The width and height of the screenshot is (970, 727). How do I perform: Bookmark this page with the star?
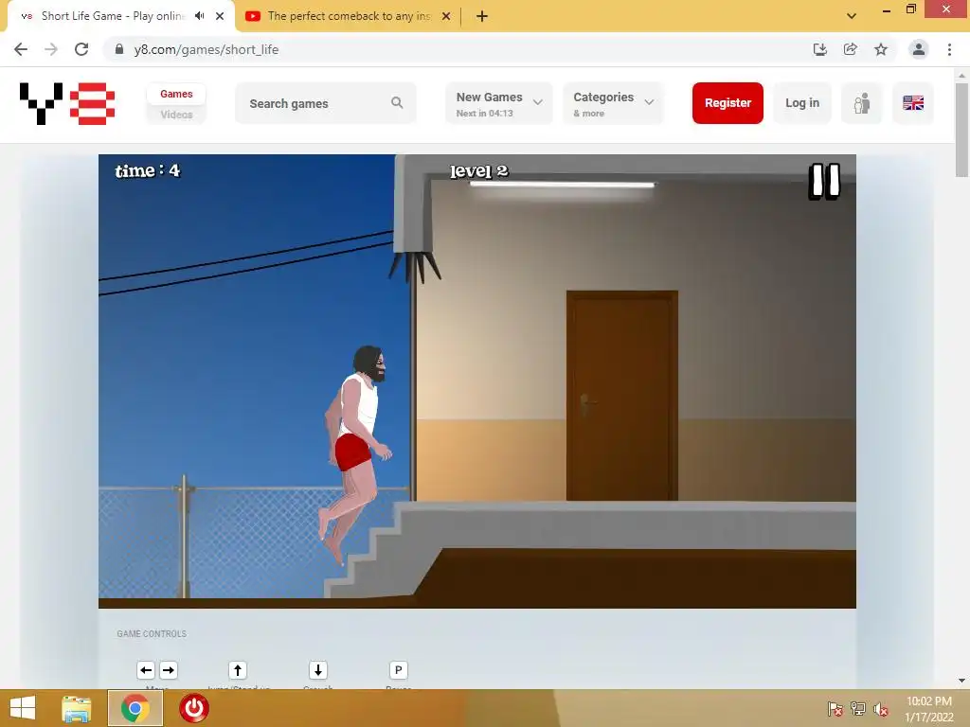881,49
